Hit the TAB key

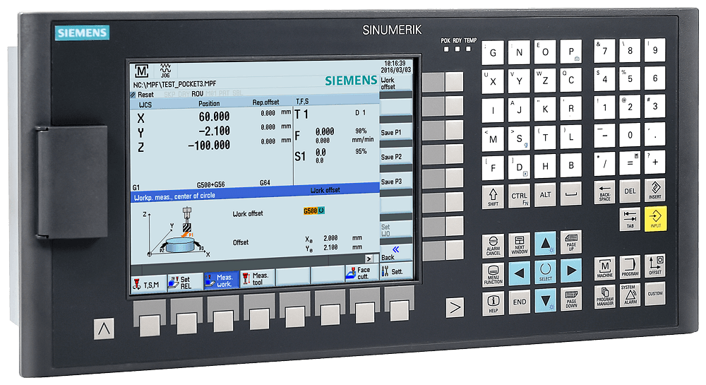630,219
